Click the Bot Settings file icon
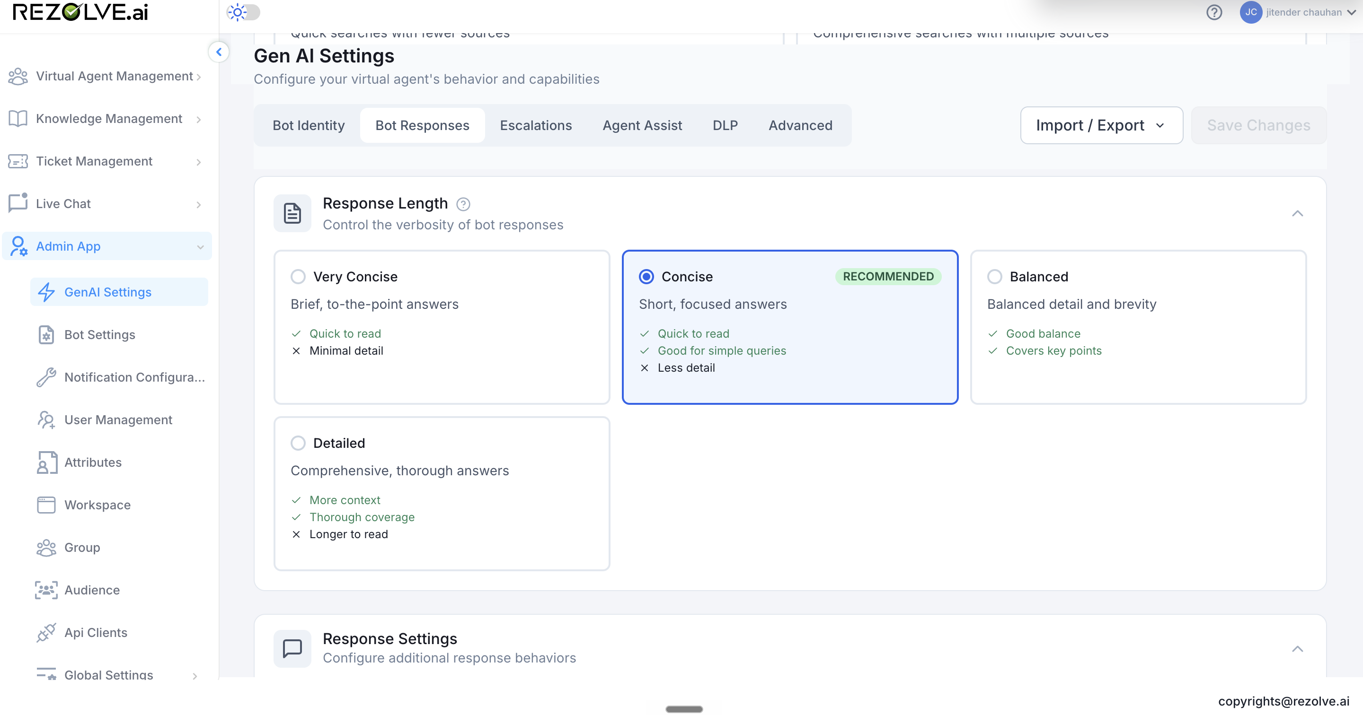 click(46, 335)
